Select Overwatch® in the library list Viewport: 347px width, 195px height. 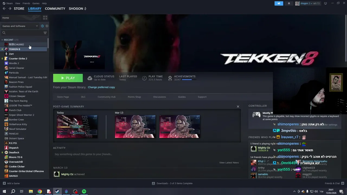(24, 162)
